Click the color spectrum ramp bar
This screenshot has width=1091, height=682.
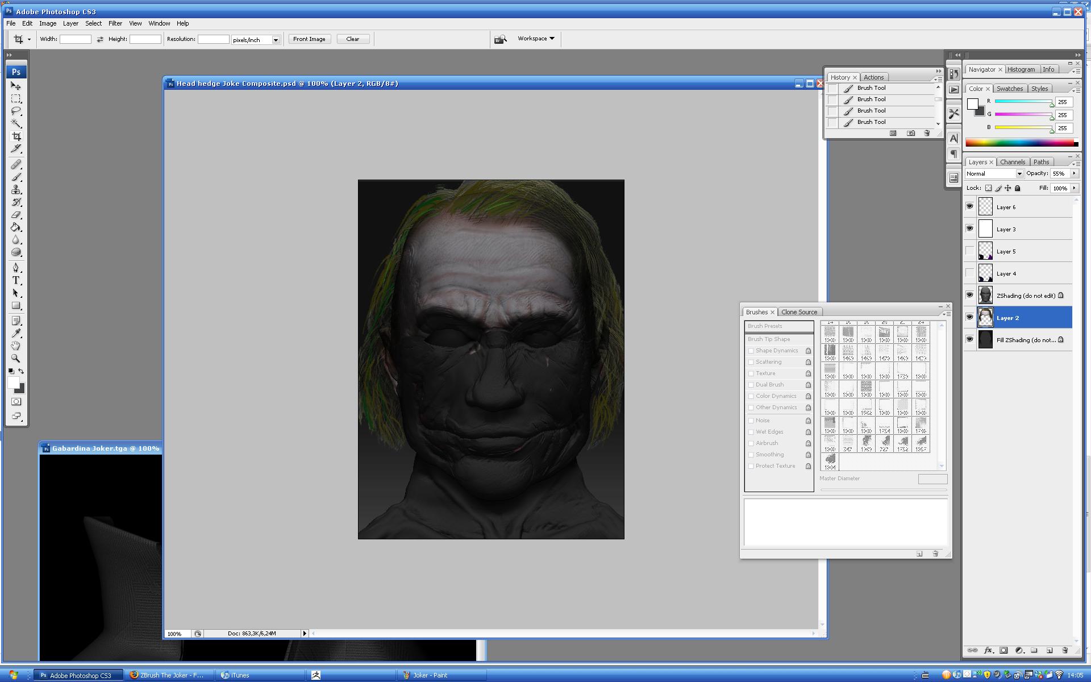[1021, 143]
